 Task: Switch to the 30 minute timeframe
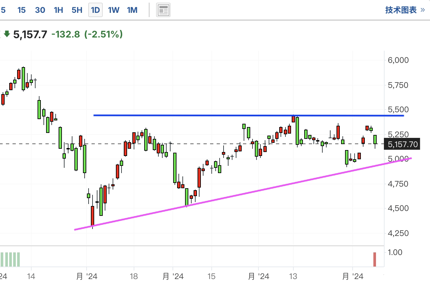coord(40,10)
